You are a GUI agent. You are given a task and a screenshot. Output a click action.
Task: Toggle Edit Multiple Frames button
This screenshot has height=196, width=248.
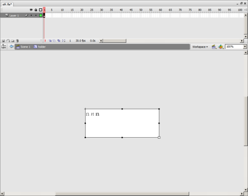[59, 41]
